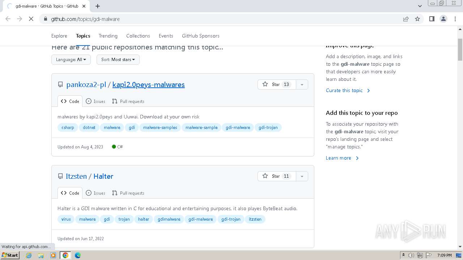The width and height of the screenshot is (463, 260).
Task: Open the Topics navigation item
Action: pyautogui.click(x=83, y=36)
